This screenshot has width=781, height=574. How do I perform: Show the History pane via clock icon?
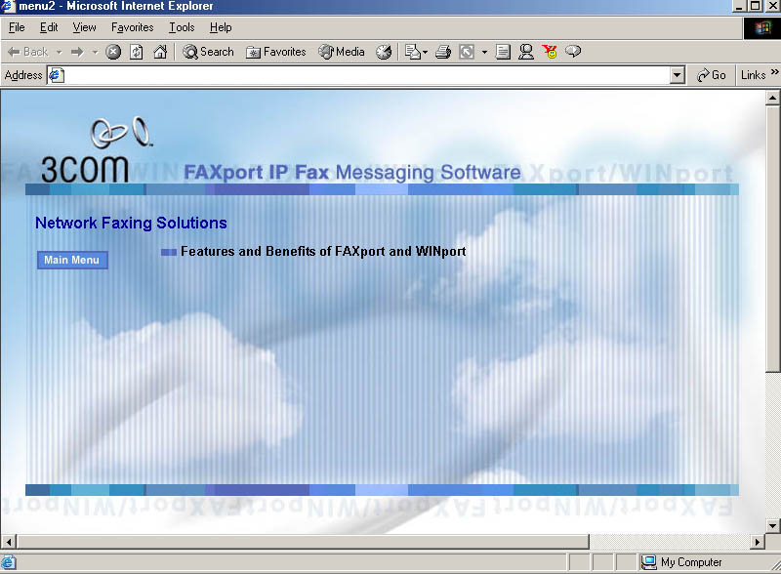[384, 52]
